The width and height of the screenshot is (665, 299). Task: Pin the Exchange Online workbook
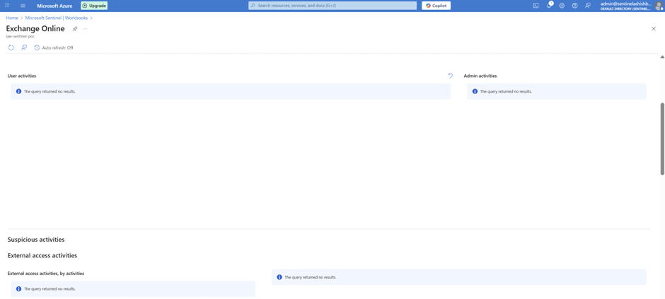point(75,29)
